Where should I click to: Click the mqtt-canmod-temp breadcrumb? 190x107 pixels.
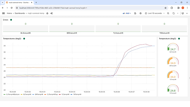(36, 13)
